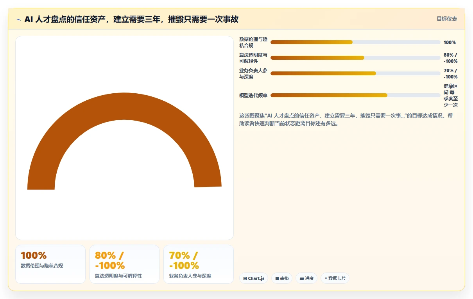Click the 算法透明度与可解释性 label beside its bar
The height and width of the screenshot is (299, 473).
point(253,58)
